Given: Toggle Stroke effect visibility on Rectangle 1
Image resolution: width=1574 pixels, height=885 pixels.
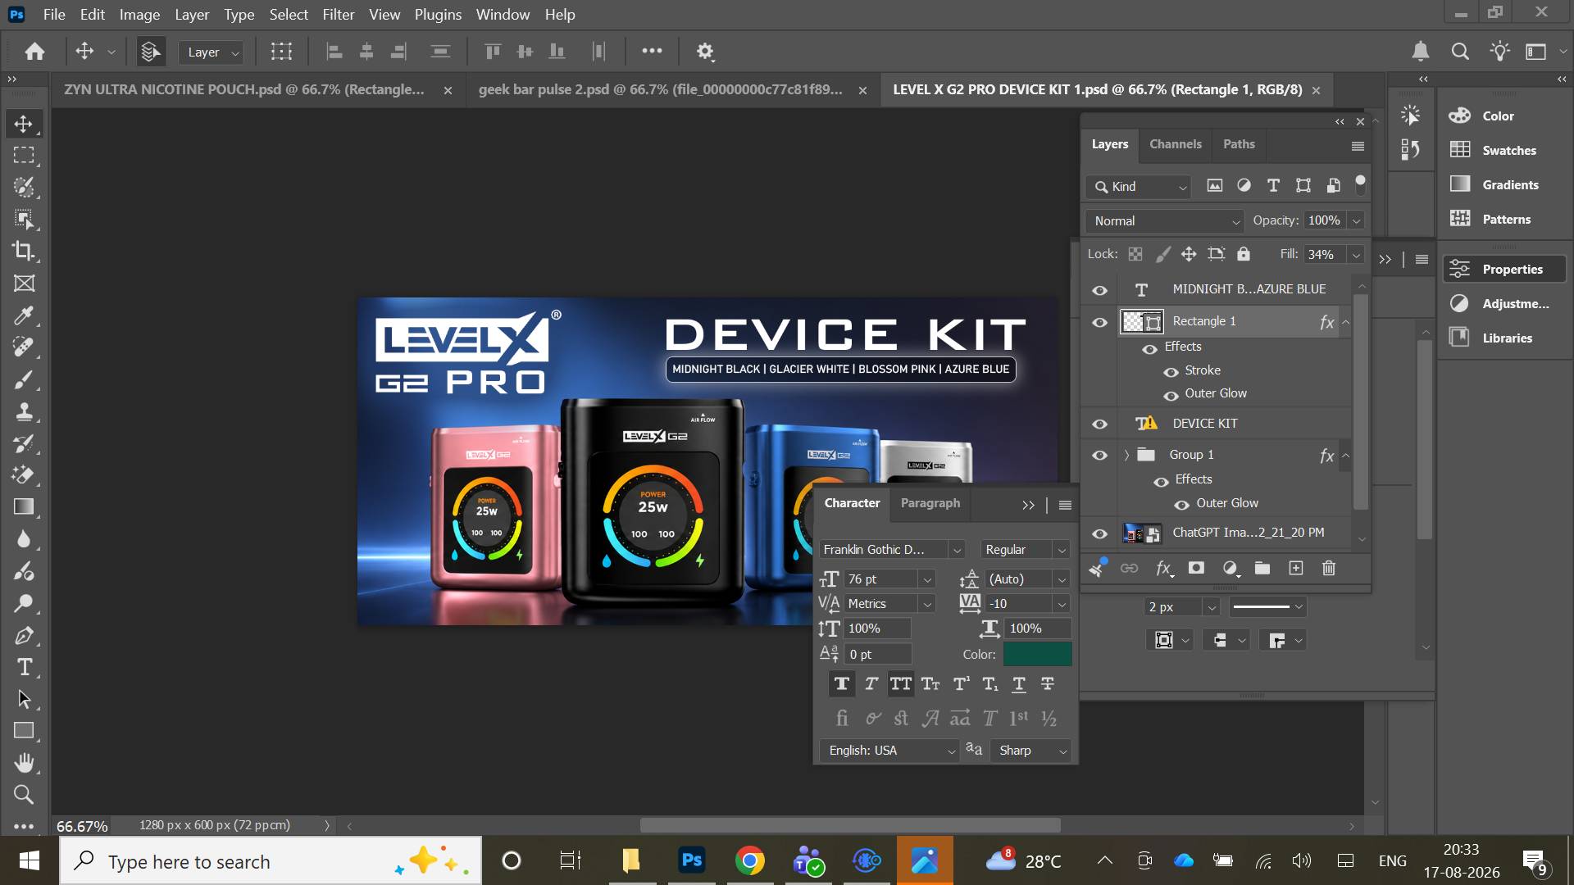Looking at the screenshot, I should (1171, 371).
